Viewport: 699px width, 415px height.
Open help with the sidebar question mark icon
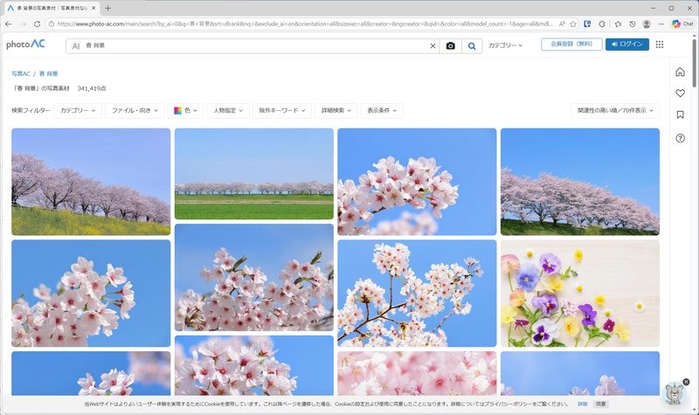680,138
